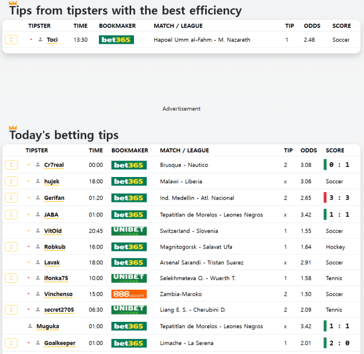Open tipster Vinchenso's profile link
Image resolution: width=364 pixels, height=354 pixels.
[58, 294]
